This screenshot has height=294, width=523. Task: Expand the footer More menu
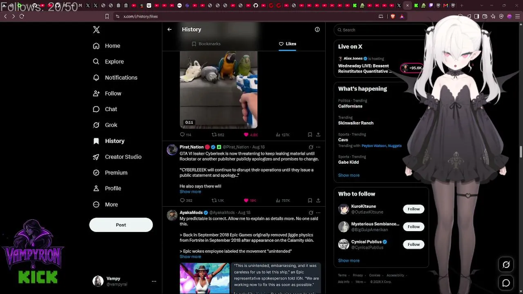(360, 282)
